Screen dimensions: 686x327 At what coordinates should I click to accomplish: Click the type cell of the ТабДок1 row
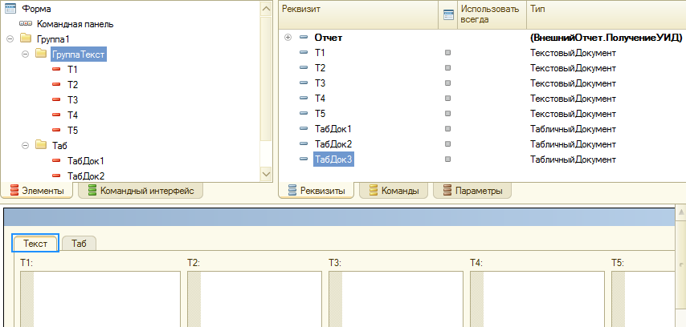[573, 129]
